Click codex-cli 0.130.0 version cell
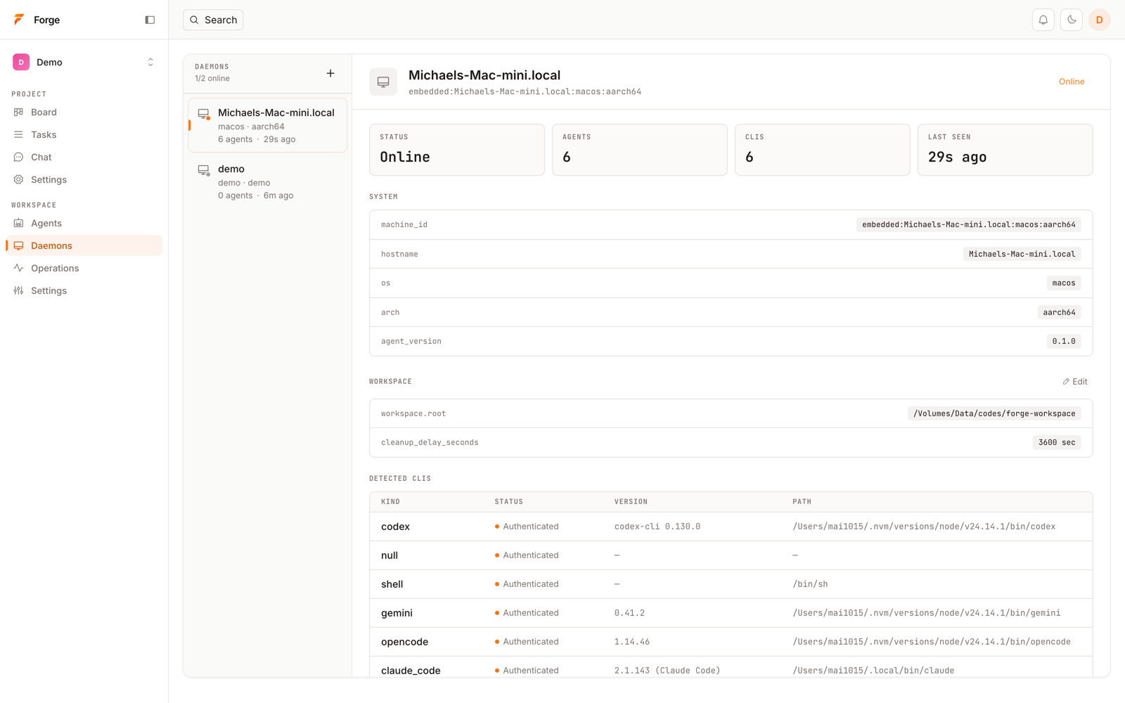 coord(657,527)
